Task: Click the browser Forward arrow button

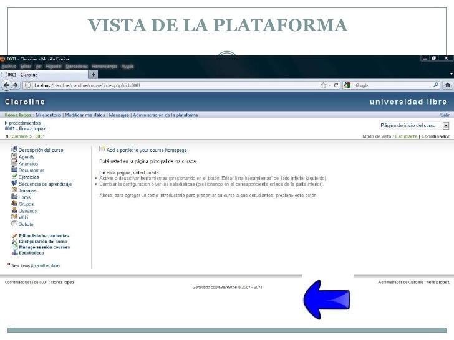Action: point(16,85)
